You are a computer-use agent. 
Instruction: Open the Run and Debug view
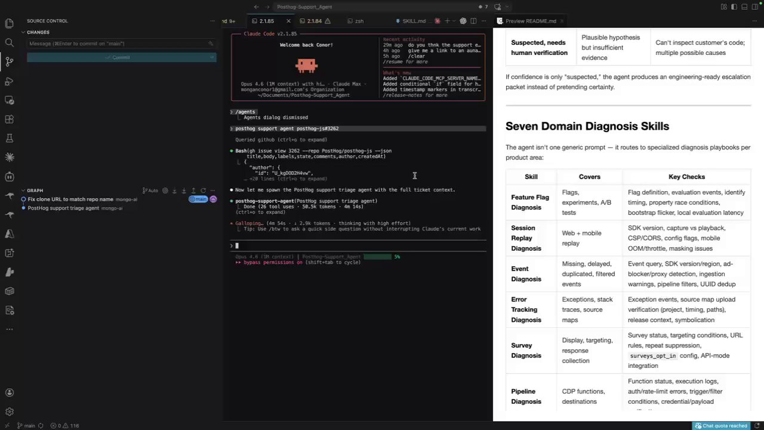coord(9,81)
